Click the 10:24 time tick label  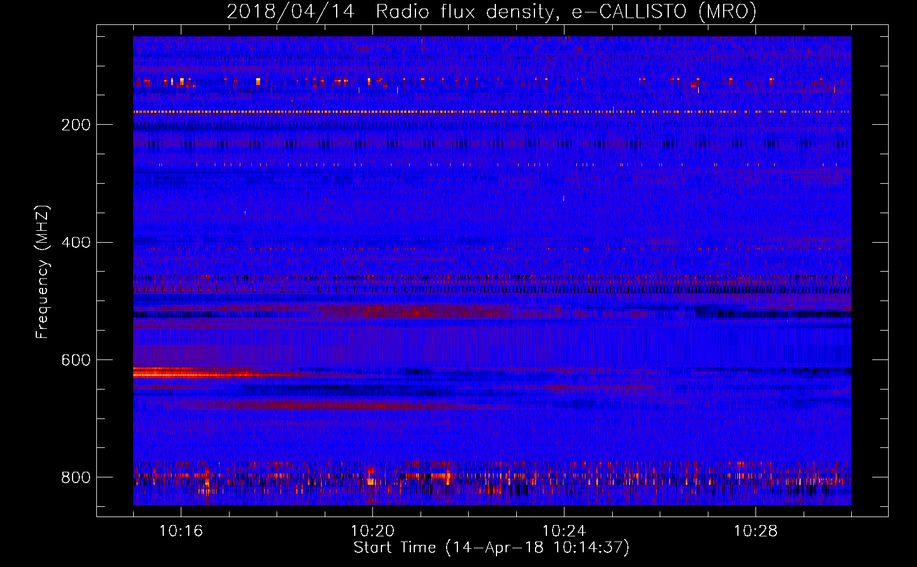(x=564, y=531)
